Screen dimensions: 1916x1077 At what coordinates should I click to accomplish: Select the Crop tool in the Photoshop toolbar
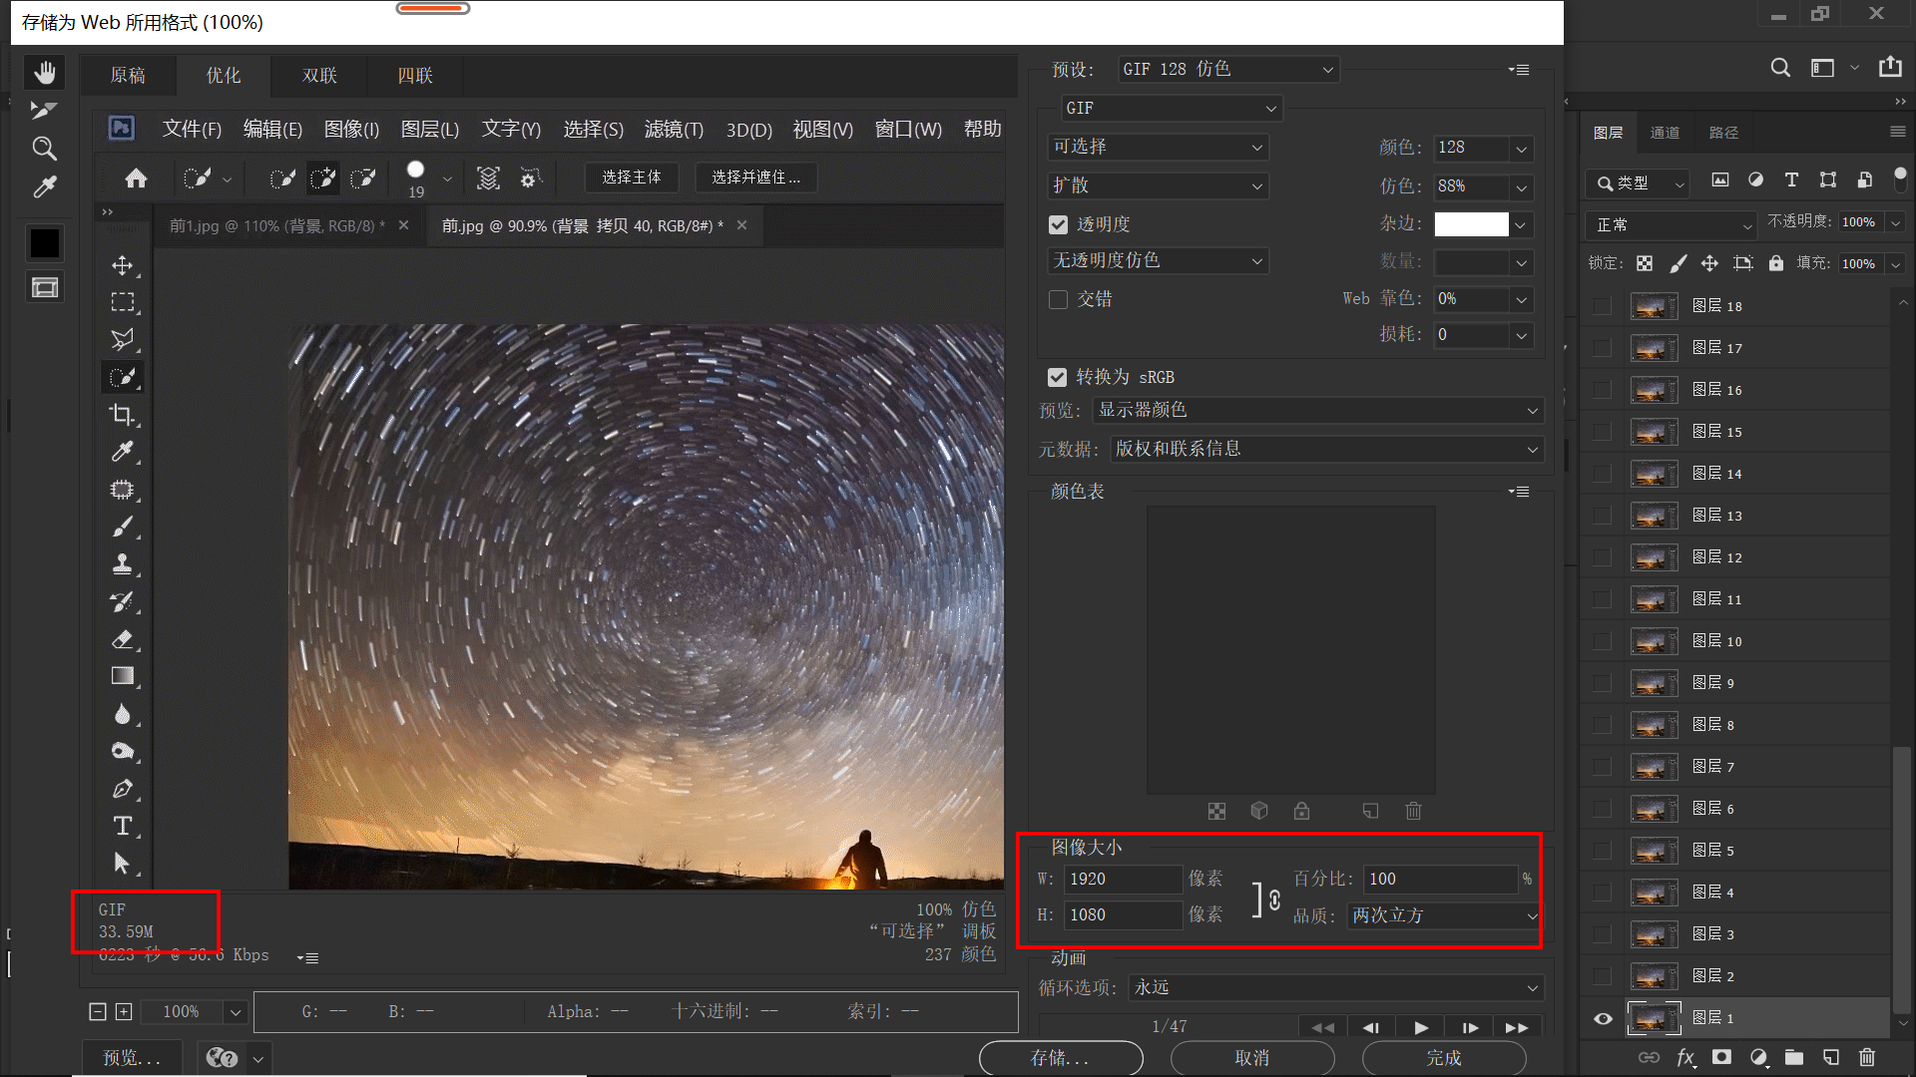pyautogui.click(x=123, y=415)
